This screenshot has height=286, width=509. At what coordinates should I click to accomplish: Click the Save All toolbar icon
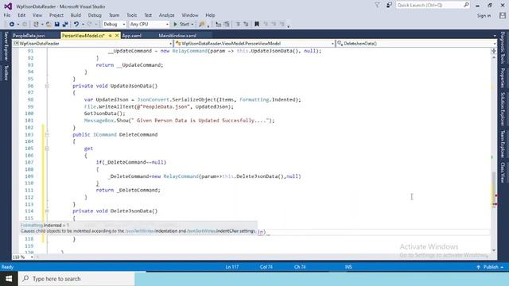(x=65, y=24)
